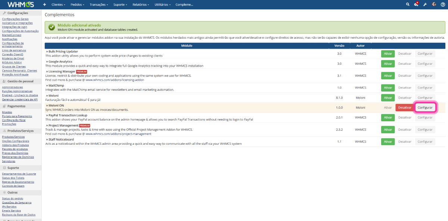
Task: Open Configurações Gerais link
Action: (15, 19)
